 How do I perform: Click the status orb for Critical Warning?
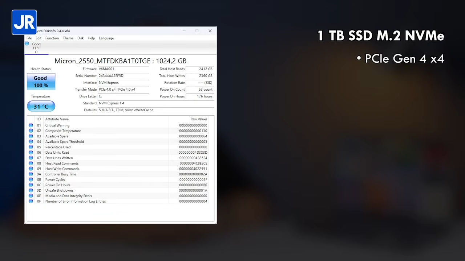[31, 125]
